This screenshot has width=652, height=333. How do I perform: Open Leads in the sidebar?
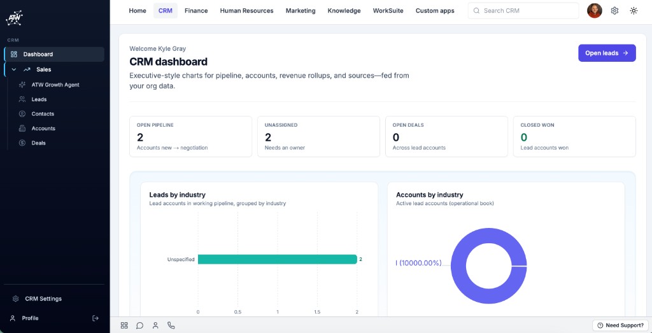pos(39,99)
